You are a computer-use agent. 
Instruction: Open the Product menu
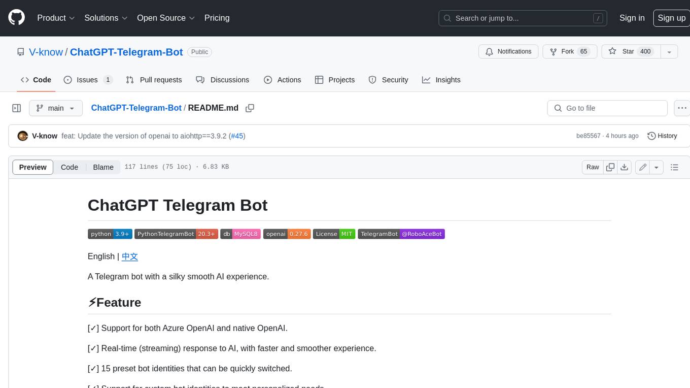56,18
